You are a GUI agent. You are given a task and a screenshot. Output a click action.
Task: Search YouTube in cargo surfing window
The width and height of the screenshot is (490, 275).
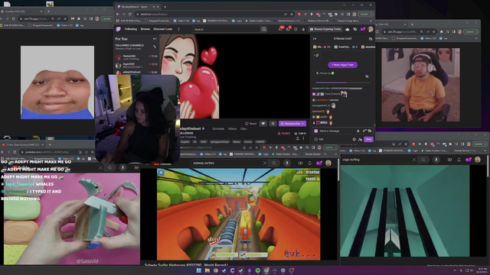(423, 160)
